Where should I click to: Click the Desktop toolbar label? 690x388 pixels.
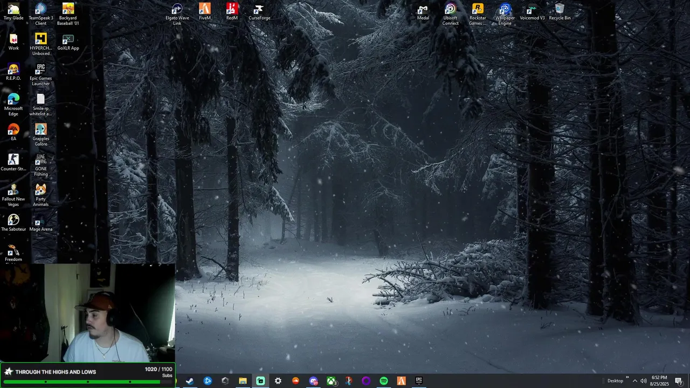coord(615,381)
